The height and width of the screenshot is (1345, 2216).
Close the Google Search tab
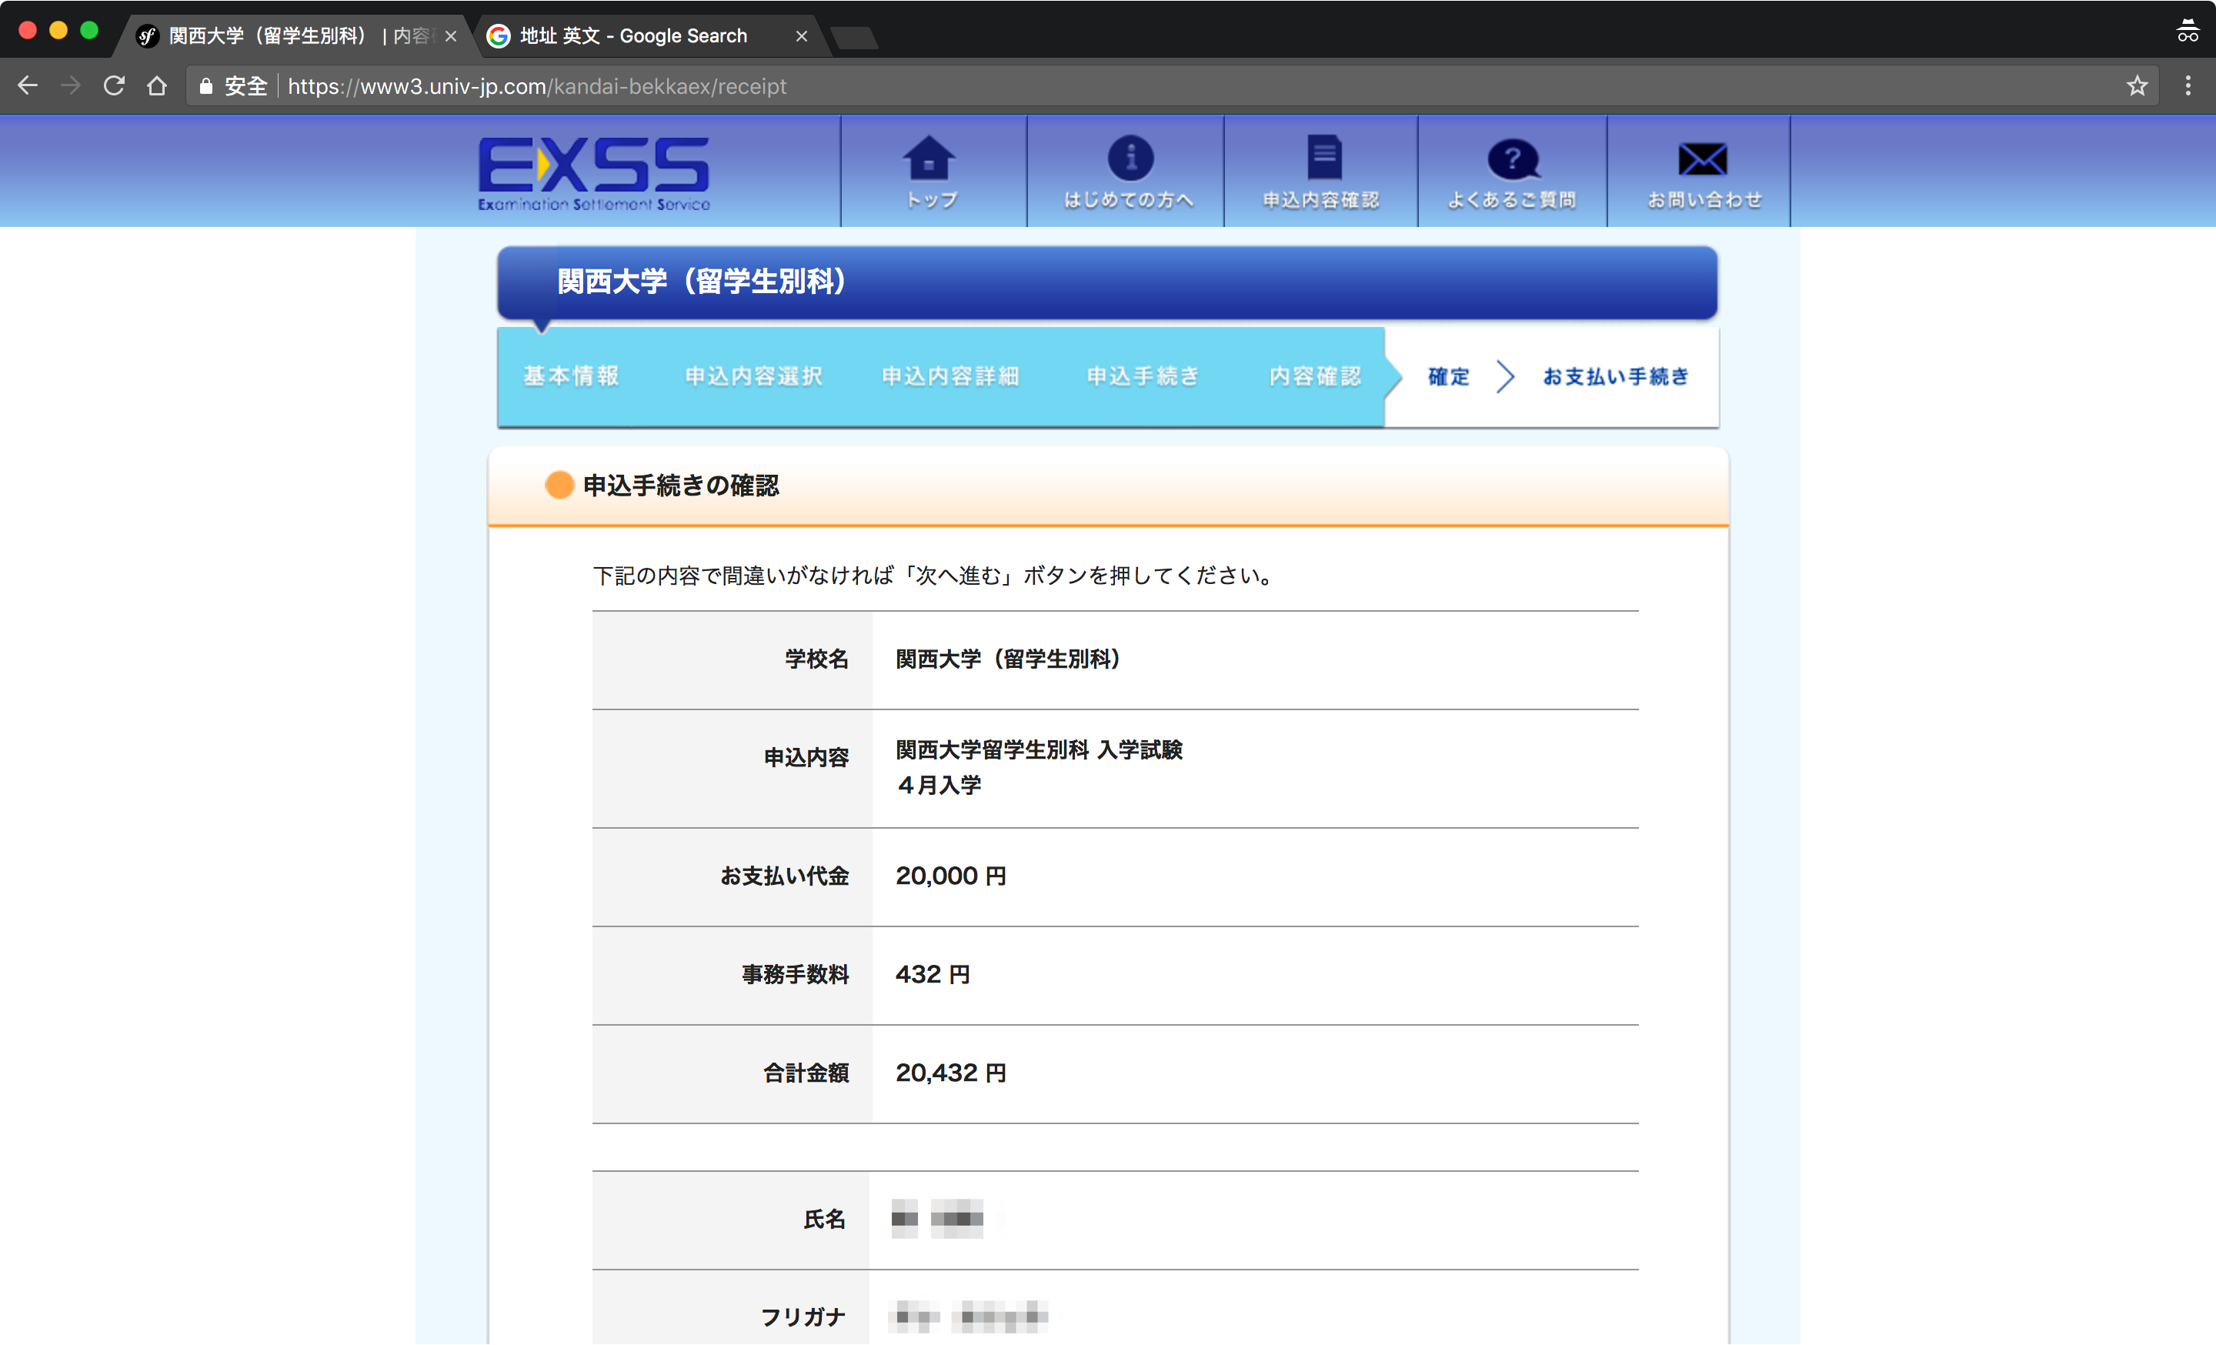801,36
